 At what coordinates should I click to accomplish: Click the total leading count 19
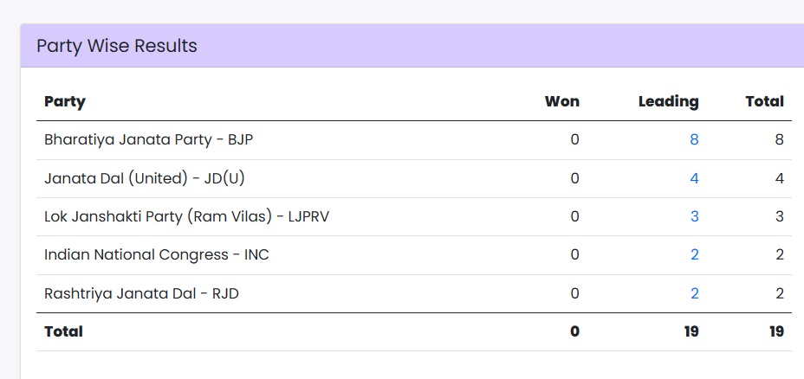pyautogui.click(x=691, y=331)
